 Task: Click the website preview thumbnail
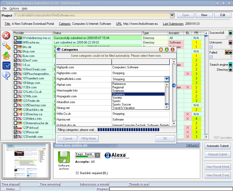26,161
